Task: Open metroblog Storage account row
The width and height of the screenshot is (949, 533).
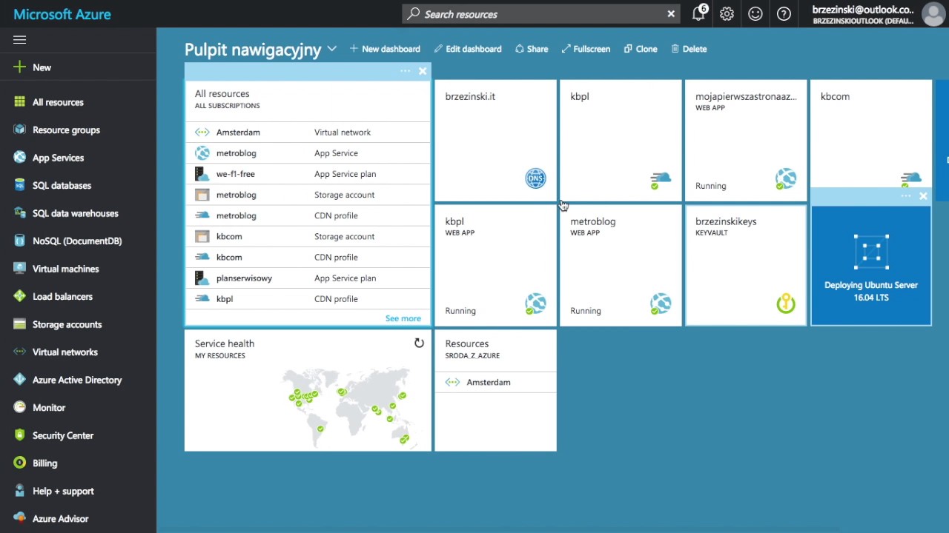Action: click(308, 195)
